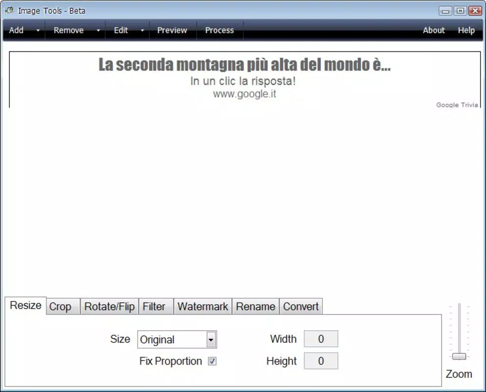Screen dimensions: 486x392
Task: Close the Image Tools window
Action: (475, 11)
